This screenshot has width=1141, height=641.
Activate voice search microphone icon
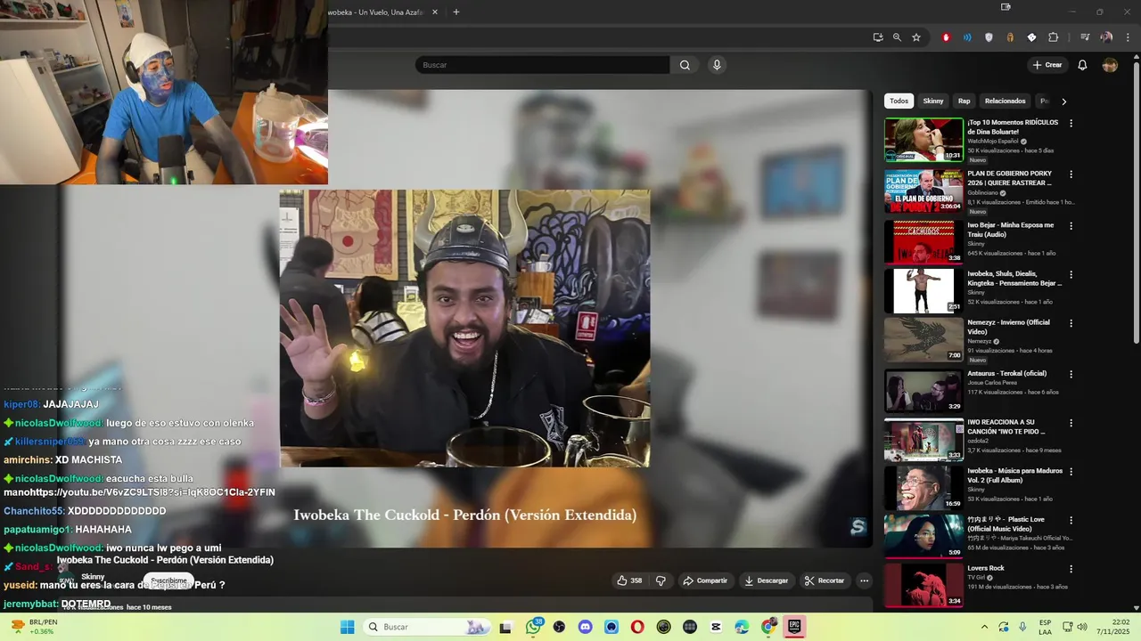click(717, 65)
